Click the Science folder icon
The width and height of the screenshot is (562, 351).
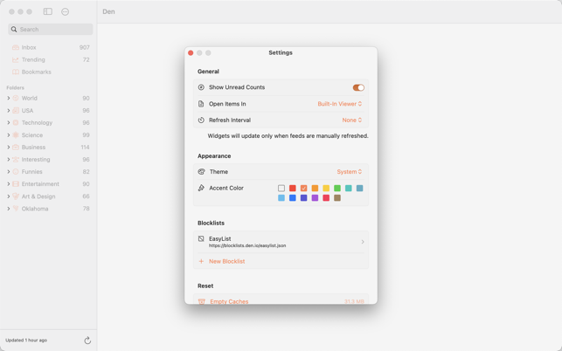coord(16,135)
